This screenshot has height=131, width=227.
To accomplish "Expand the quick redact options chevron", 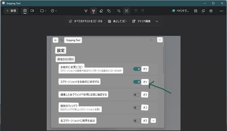I will coord(157,21).
